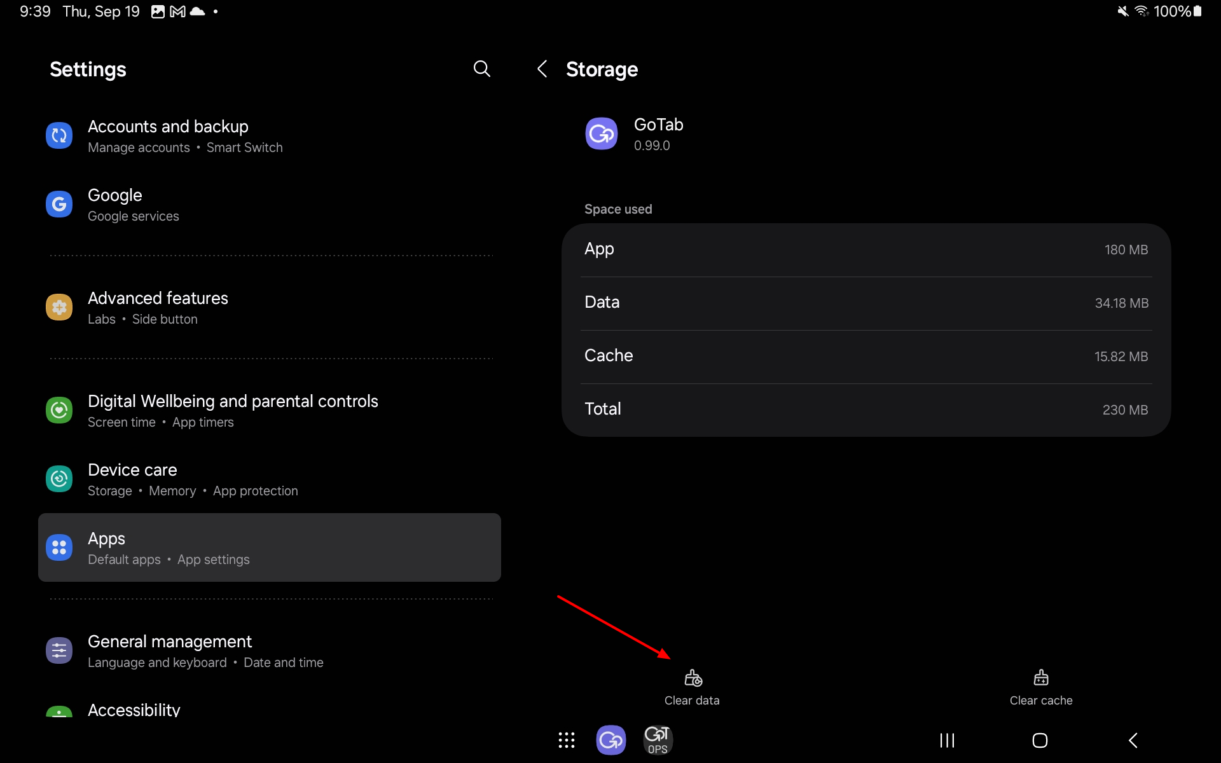Select GoTab in the taskbar

click(611, 740)
